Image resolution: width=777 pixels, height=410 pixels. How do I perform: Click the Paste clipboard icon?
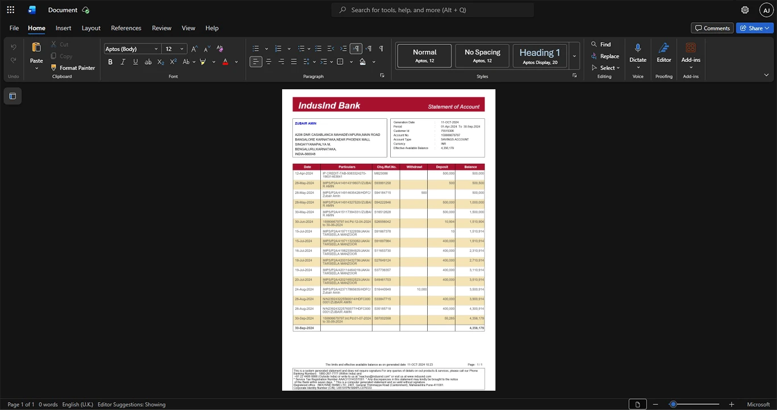tap(36, 47)
